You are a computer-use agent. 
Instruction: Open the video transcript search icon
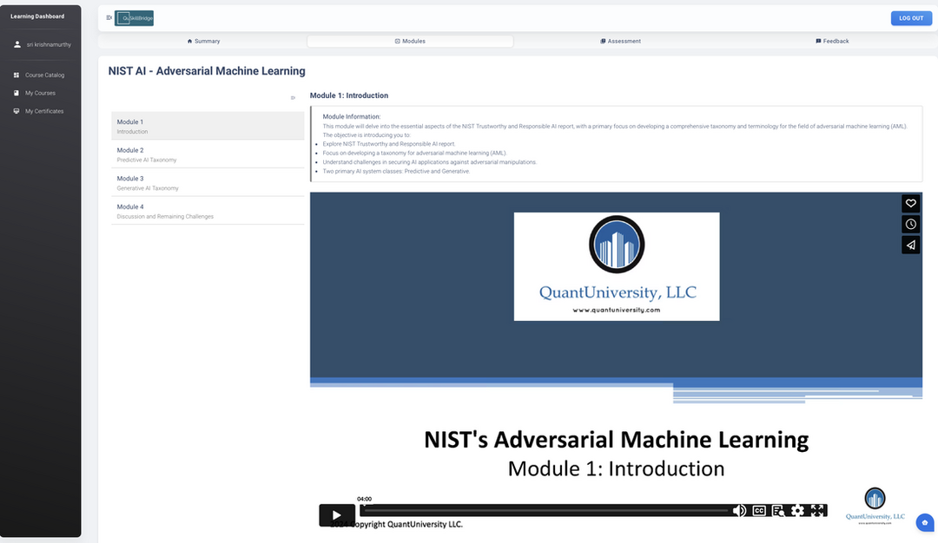[x=778, y=511]
